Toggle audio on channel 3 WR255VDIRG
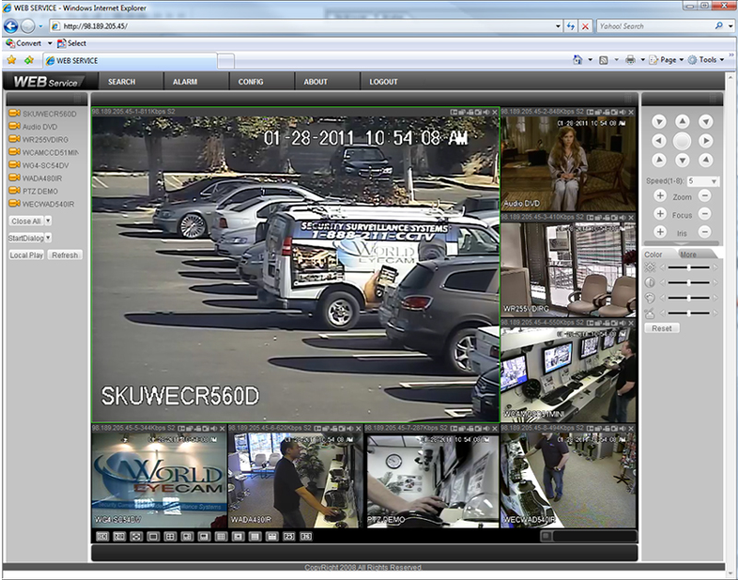 [623, 218]
